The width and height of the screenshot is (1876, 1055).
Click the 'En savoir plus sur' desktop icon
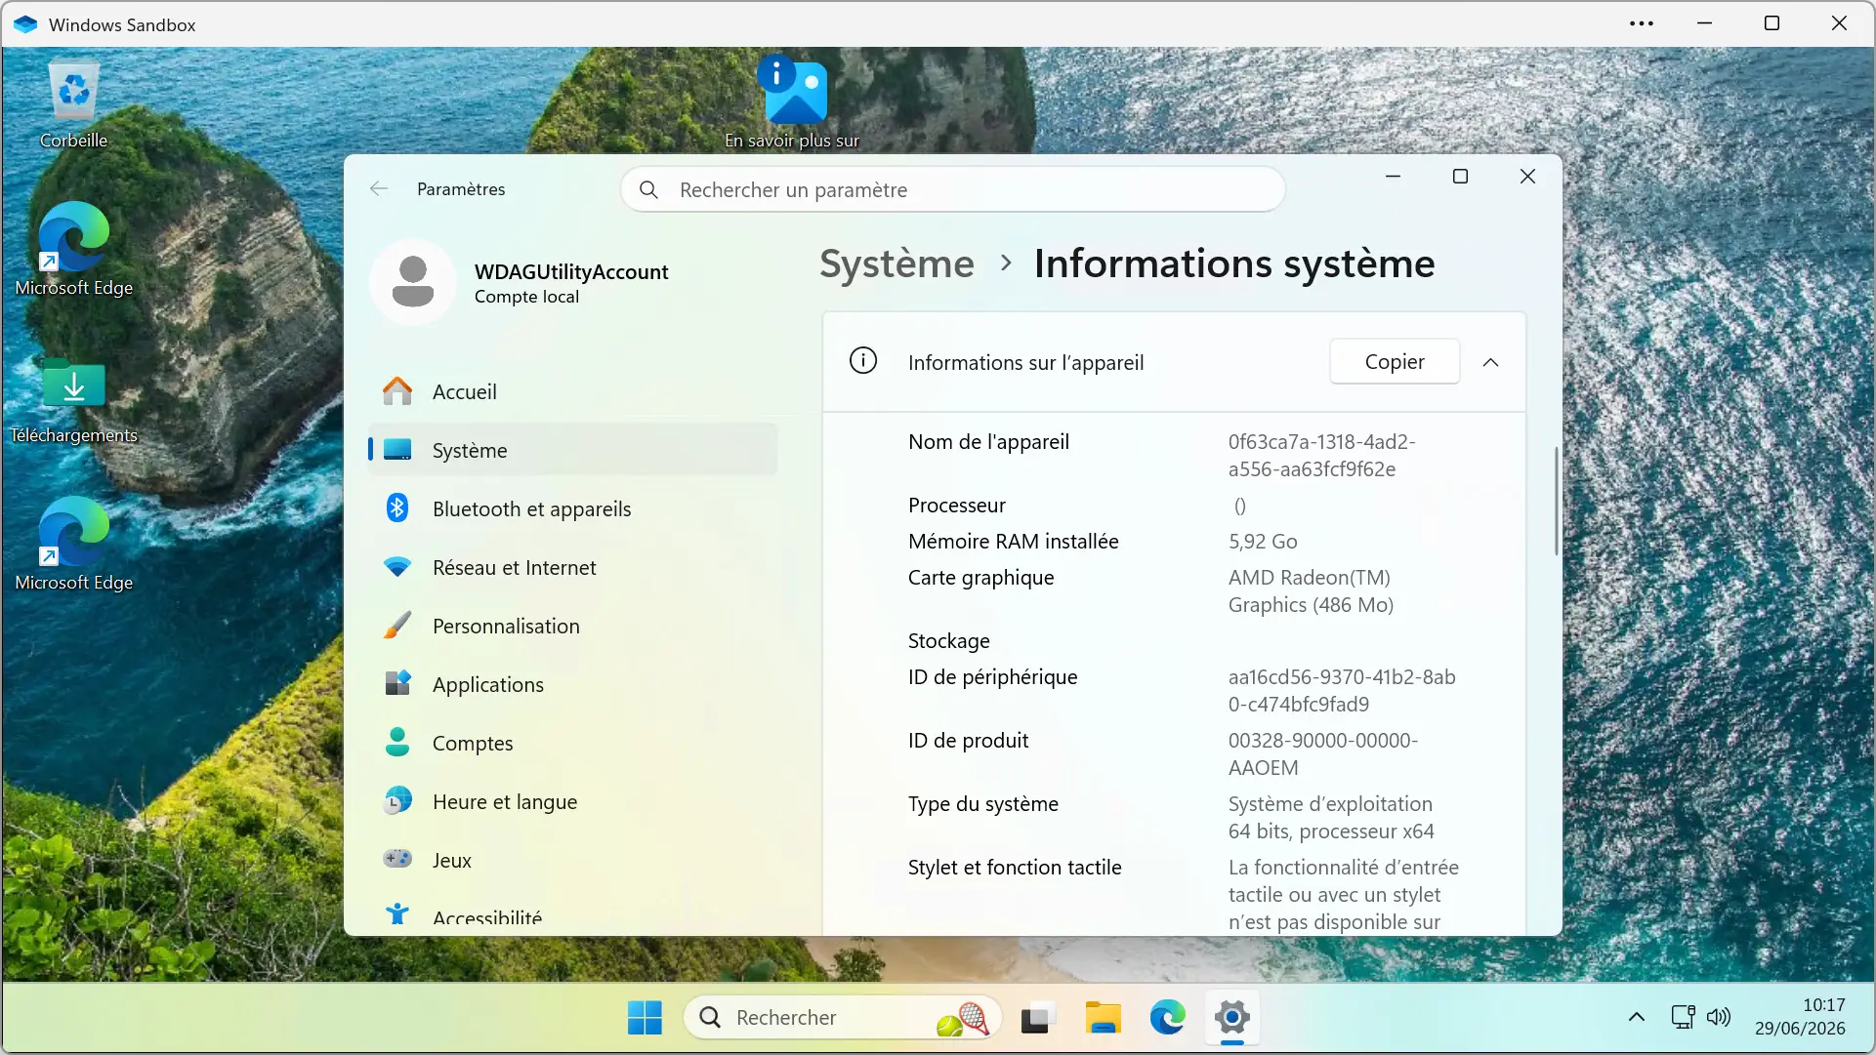point(792,101)
